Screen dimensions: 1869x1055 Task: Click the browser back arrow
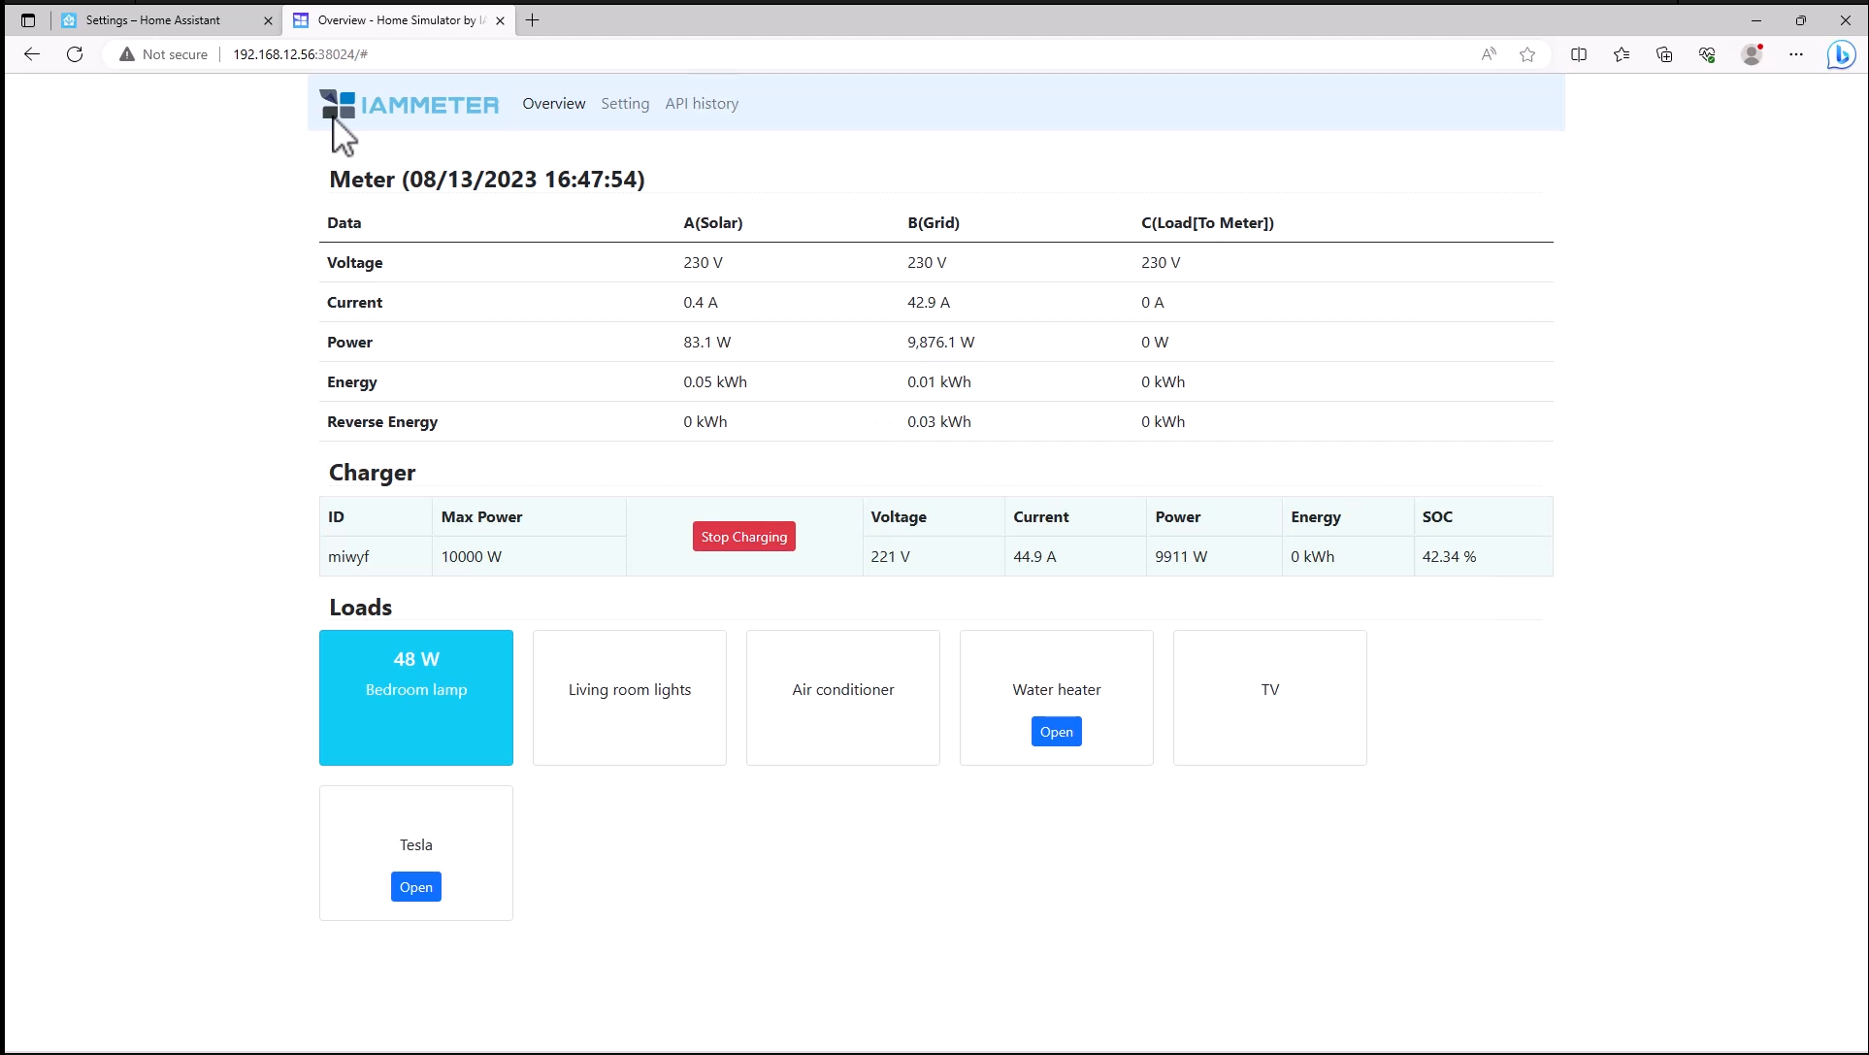click(32, 54)
